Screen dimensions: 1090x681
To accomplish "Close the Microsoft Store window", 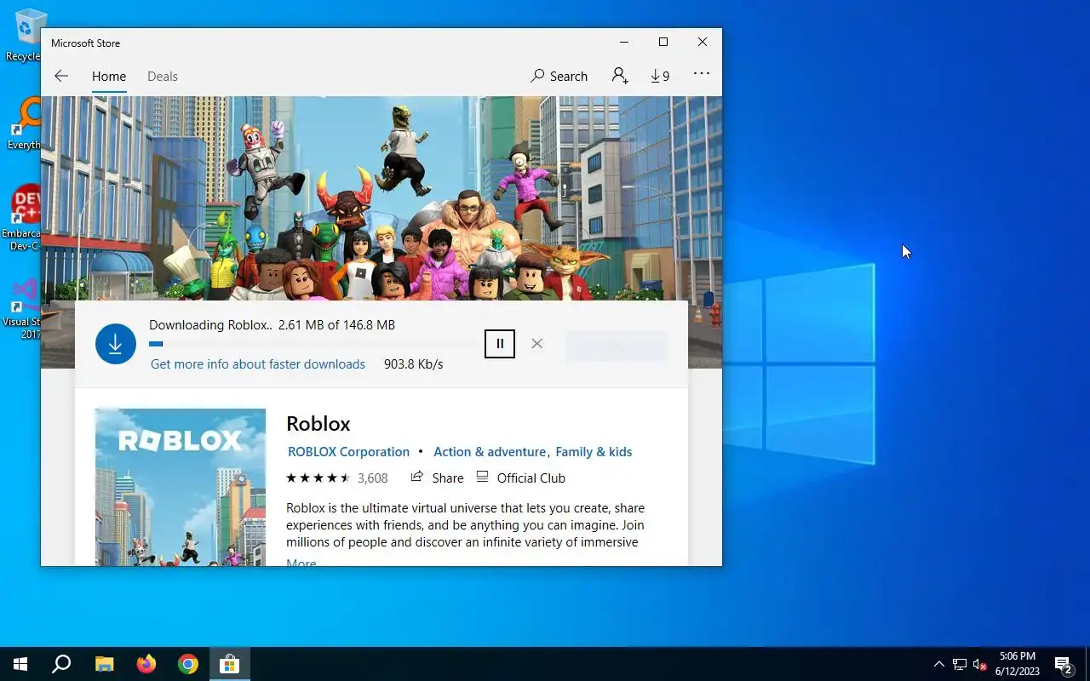I will pyautogui.click(x=703, y=42).
